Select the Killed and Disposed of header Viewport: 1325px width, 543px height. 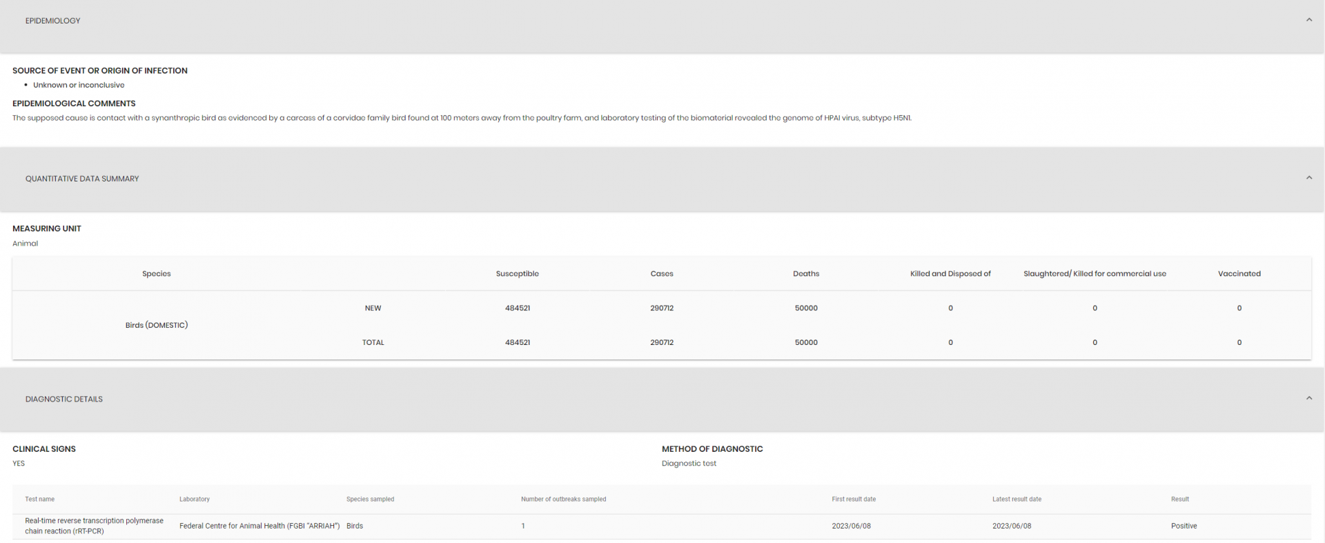(x=950, y=274)
